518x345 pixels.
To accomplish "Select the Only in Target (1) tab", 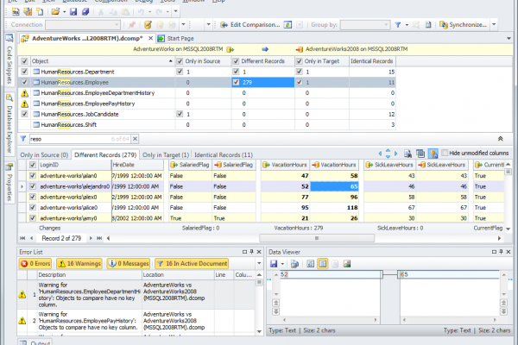I will pyautogui.click(x=166, y=155).
